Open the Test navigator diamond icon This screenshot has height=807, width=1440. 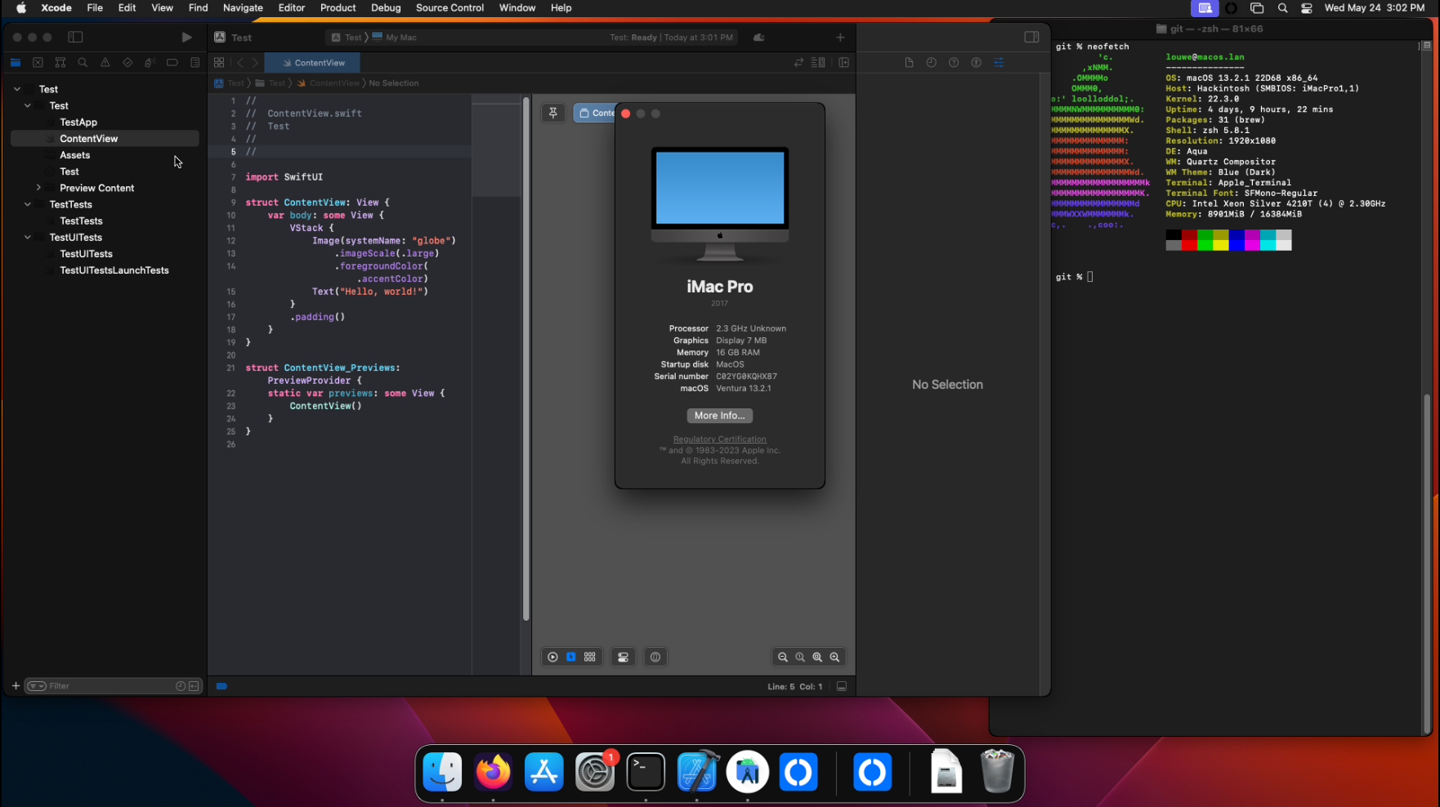coord(127,62)
